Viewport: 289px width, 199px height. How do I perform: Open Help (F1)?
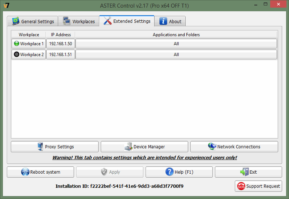click(179, 172)
